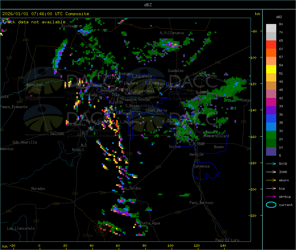
Task: Click the 'Paso_Barroso' map label
Action: pyautogui.click(x=201, y=203)
